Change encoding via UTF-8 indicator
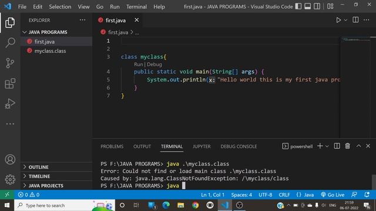The width and height of the screenshot is (376, 211). pos(265,195)
